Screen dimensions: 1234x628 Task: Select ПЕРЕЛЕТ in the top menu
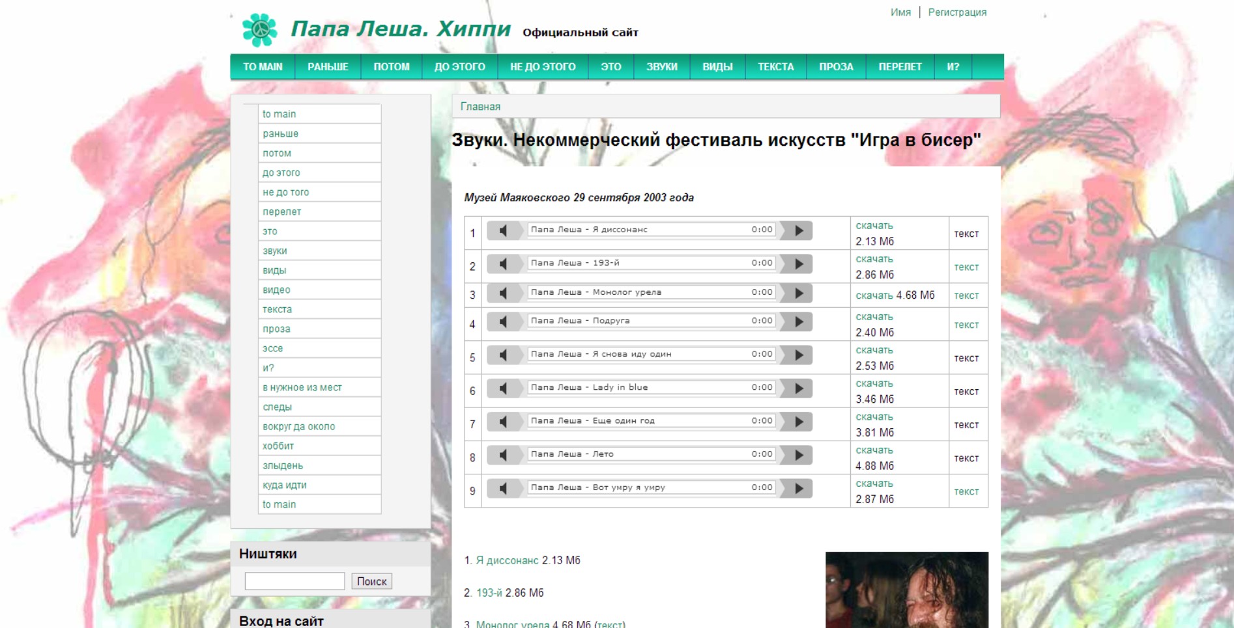pyautogui.click(x=900, y=67)
